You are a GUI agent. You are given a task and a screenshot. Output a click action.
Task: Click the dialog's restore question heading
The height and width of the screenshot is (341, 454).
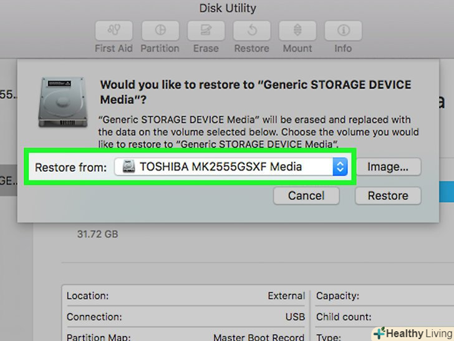pos(256,92)
